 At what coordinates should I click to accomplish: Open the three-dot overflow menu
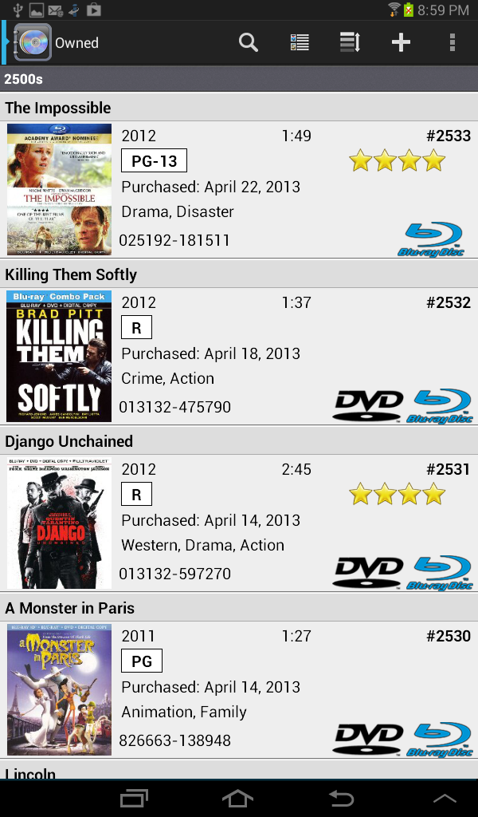452,43
